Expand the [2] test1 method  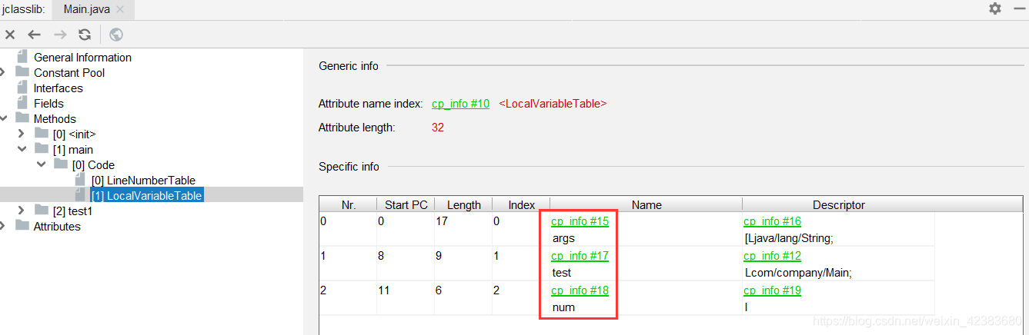[x=21, y=211]
